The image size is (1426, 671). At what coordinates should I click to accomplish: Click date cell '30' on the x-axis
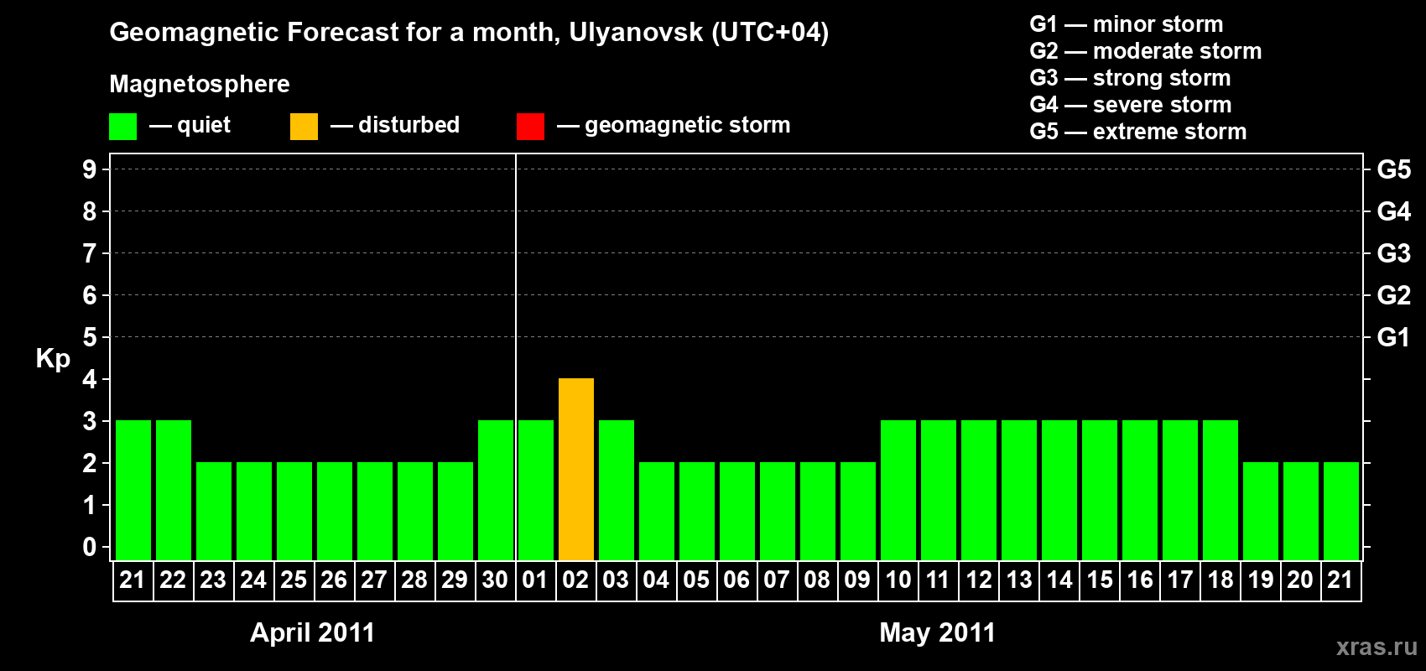495,580
